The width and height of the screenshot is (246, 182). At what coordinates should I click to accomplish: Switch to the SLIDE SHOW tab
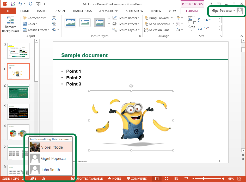coord(134,11)
